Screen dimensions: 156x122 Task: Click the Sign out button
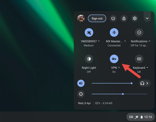pos(97,18)
